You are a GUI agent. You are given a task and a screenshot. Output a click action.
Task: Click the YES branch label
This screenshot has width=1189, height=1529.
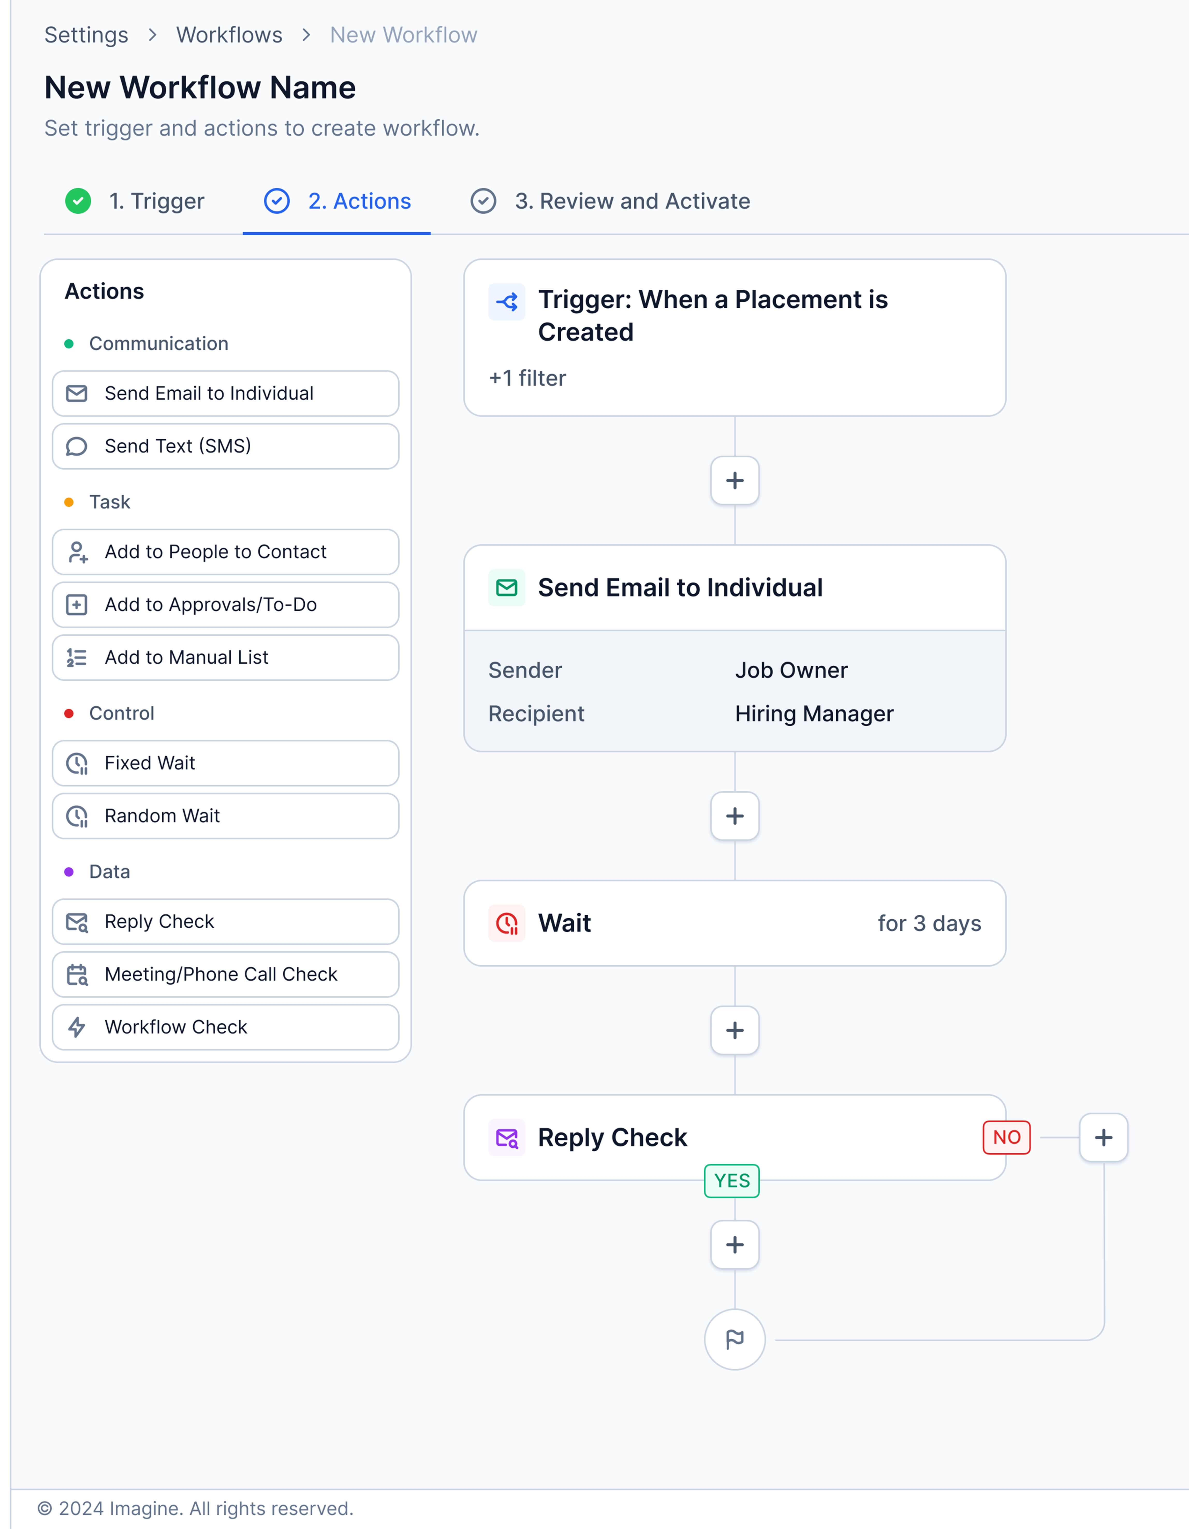(732, 1181)
